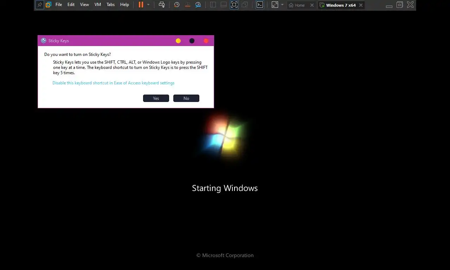Click the VMware Workstation logo icon
This screenshot has height=270, width=450.
pyautogui.click(x=49, y=5)
